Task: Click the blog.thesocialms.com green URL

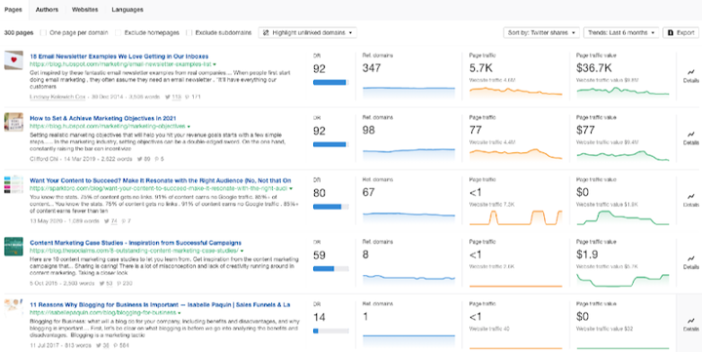Action: pos(134,251)
